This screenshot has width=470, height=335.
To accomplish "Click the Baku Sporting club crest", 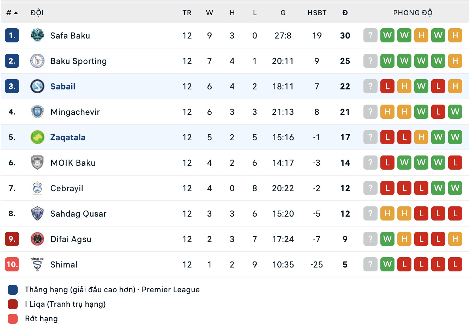I will [x=37, y=61].
